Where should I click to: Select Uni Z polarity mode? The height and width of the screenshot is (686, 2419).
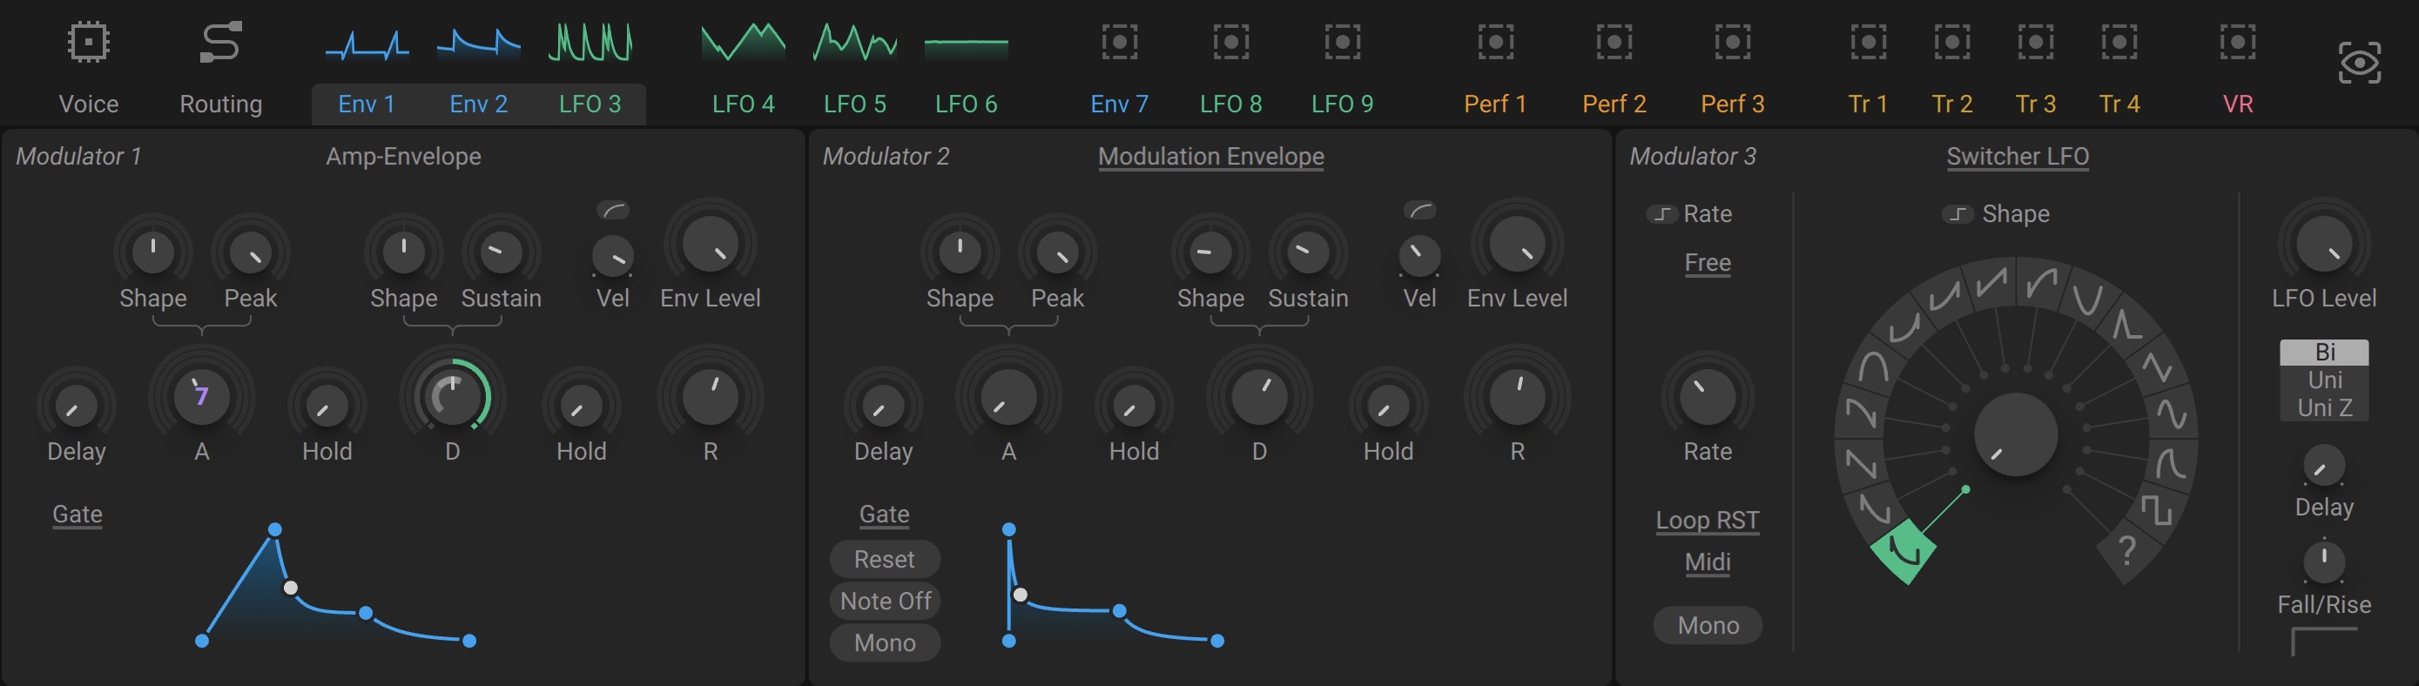coord(2324,408)
